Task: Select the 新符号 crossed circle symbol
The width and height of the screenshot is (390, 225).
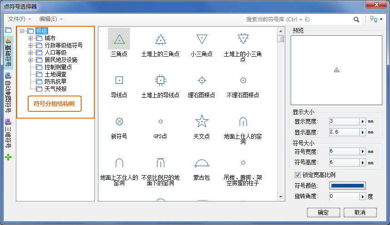Action: (119, 121)
